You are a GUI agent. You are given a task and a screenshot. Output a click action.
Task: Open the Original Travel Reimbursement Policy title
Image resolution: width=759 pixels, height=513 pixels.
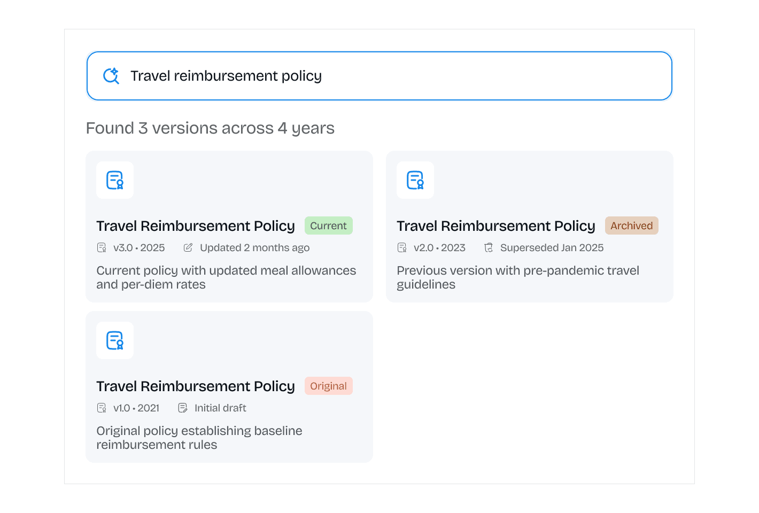coord(196,386)
